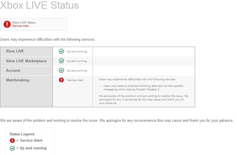Click Up and running text for Xbox LIVE
This screenshot has height=155, width=237.
coord(77,52)
